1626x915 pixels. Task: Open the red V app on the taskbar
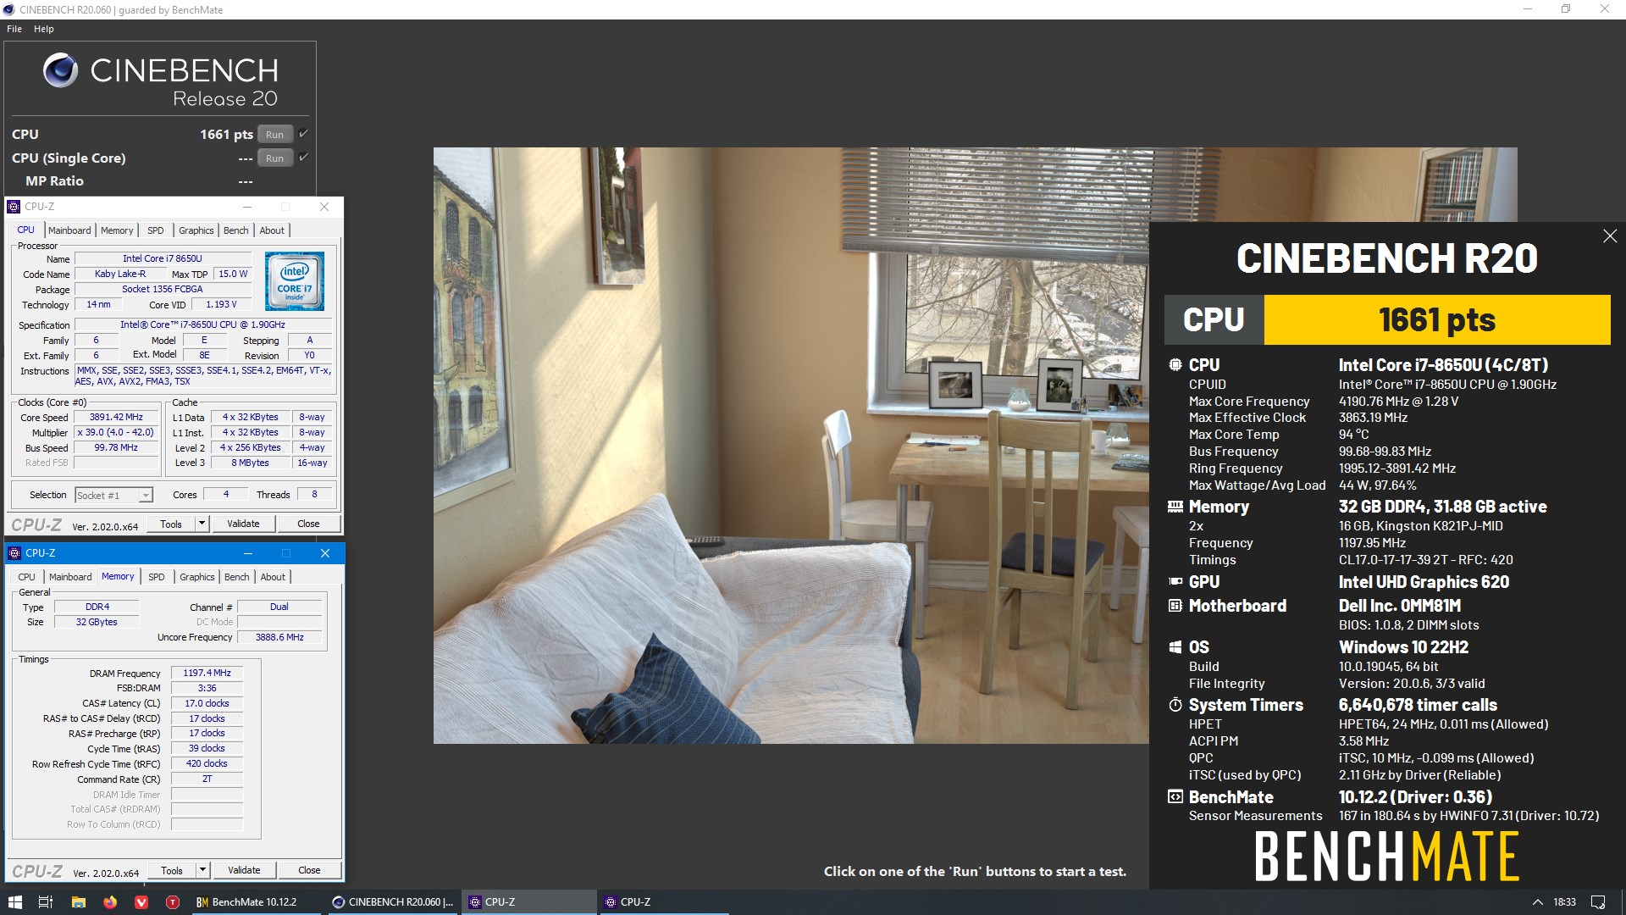[x=141, y=902]
